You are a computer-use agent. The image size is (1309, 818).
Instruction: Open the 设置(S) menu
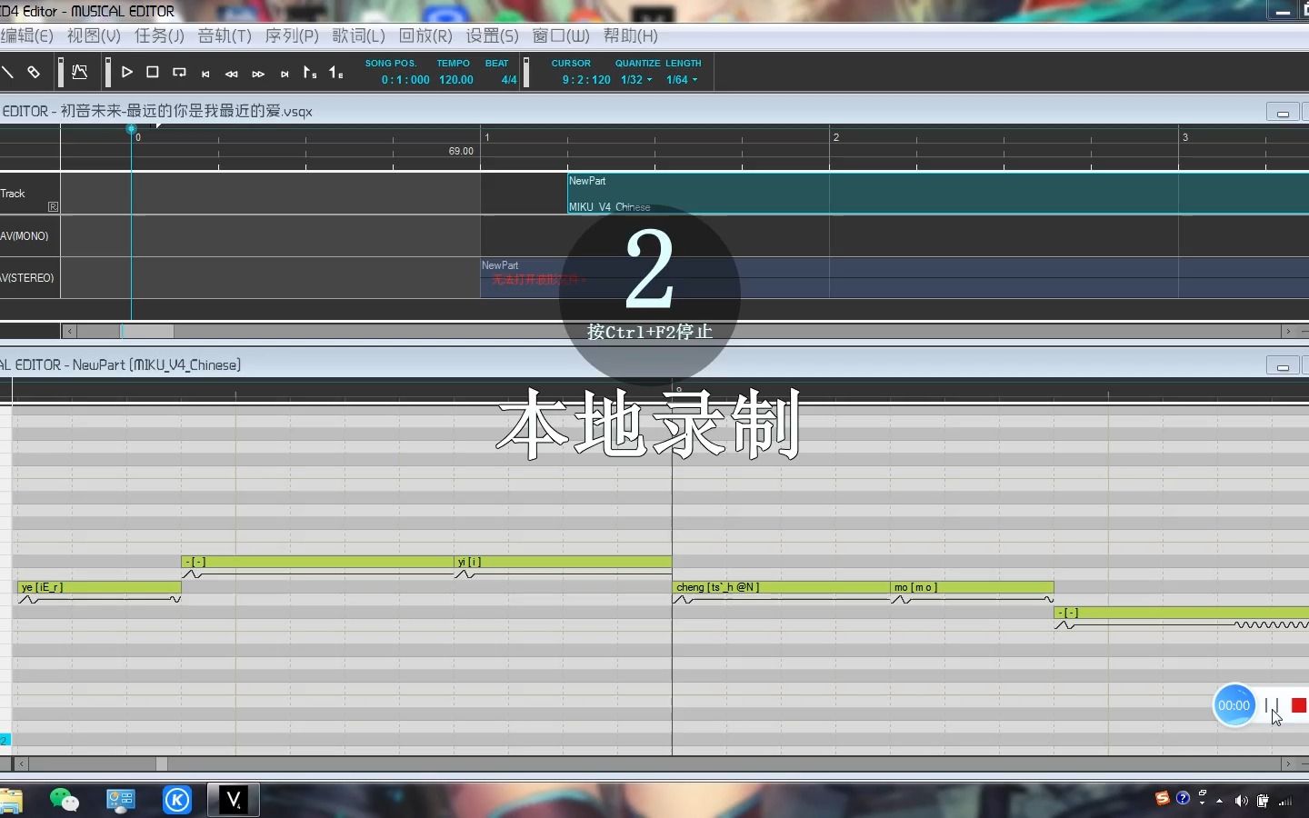[x=492, y=35]
